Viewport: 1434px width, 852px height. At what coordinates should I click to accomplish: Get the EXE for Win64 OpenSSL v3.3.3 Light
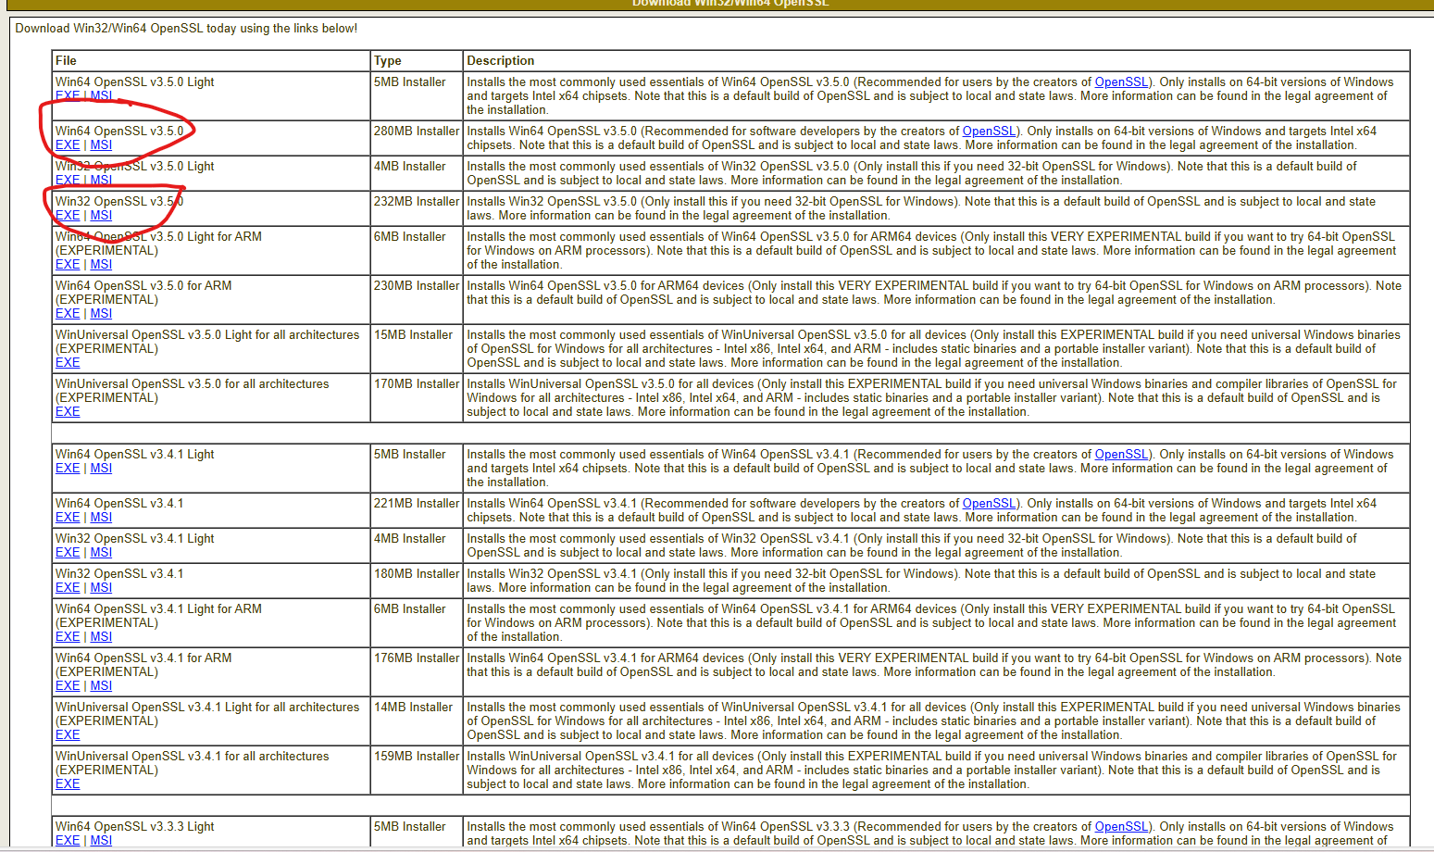(68, 840)
